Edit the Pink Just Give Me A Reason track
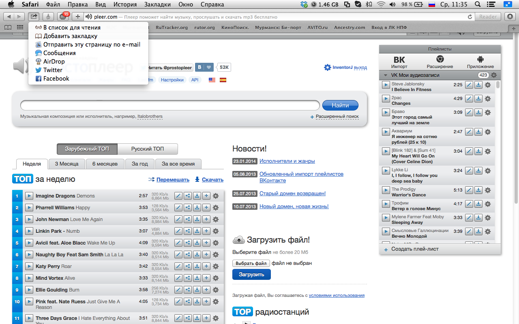This screenshot has width=519, height=324. [178, 302]
